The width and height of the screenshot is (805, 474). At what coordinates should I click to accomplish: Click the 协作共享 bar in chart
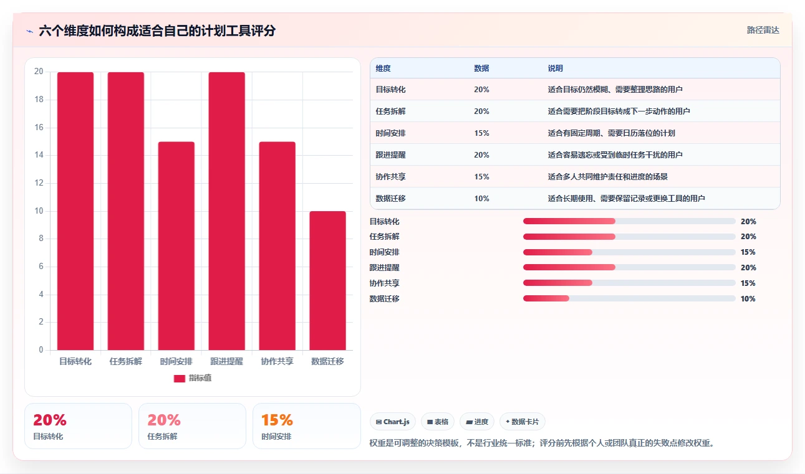[x=277, y=246]
